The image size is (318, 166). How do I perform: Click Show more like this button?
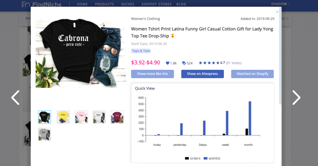pyautogui.click(x=152, y=74)
